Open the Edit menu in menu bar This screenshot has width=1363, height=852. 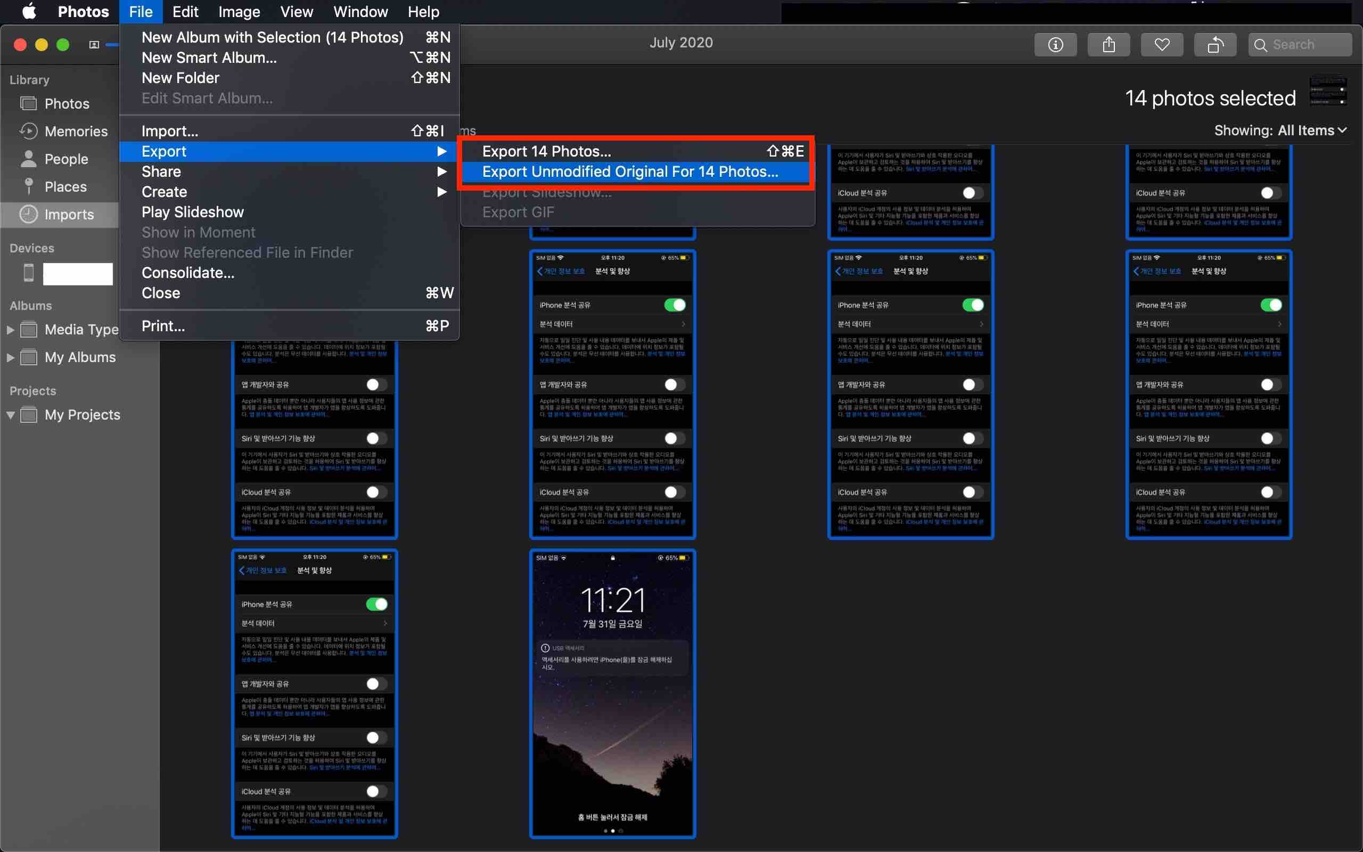185,11
